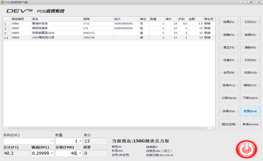Viewport: 263px width, 161px height.
Task: Click the 商品编号 column header
Action: point(21,19)
